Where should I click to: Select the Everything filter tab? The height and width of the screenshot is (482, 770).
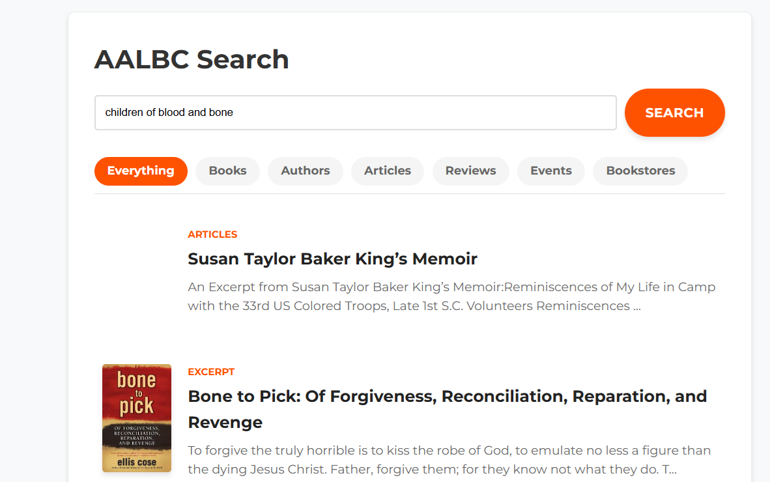tap(141, 171)
